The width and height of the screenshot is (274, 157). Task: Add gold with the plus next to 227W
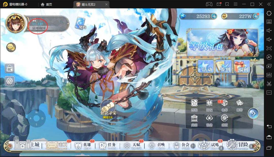(x=256, y=16)
